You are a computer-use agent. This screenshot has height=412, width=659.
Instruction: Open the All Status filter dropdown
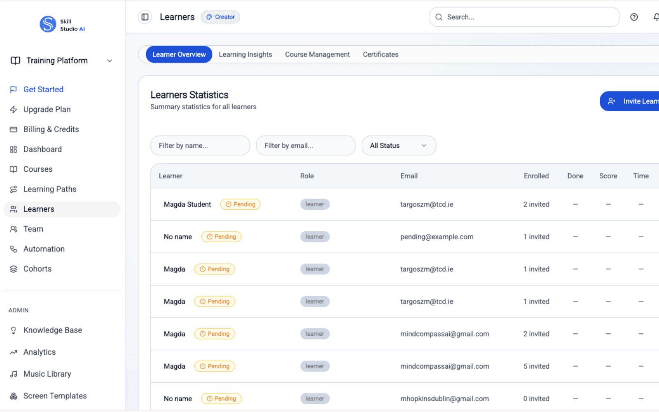399,145
